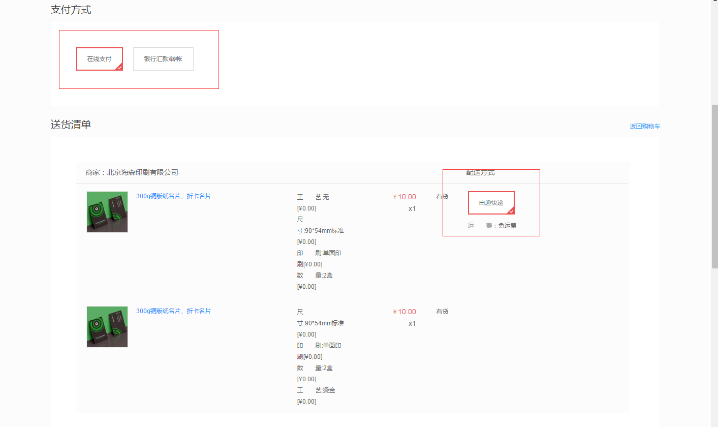718x427 pixels.
Task: Click the 工艺:无 specification text
Action: point(313,197)
